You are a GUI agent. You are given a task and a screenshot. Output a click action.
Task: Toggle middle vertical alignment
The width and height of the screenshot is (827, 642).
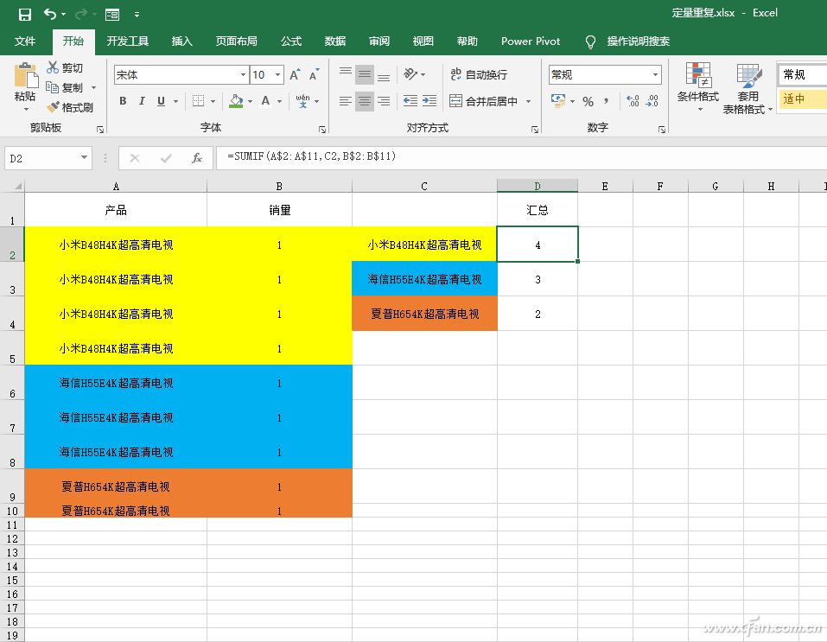point(365,74)
